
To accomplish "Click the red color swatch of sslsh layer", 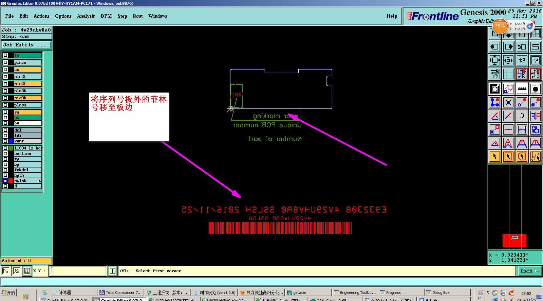I will pyautogui.click(x=11, y=181).
